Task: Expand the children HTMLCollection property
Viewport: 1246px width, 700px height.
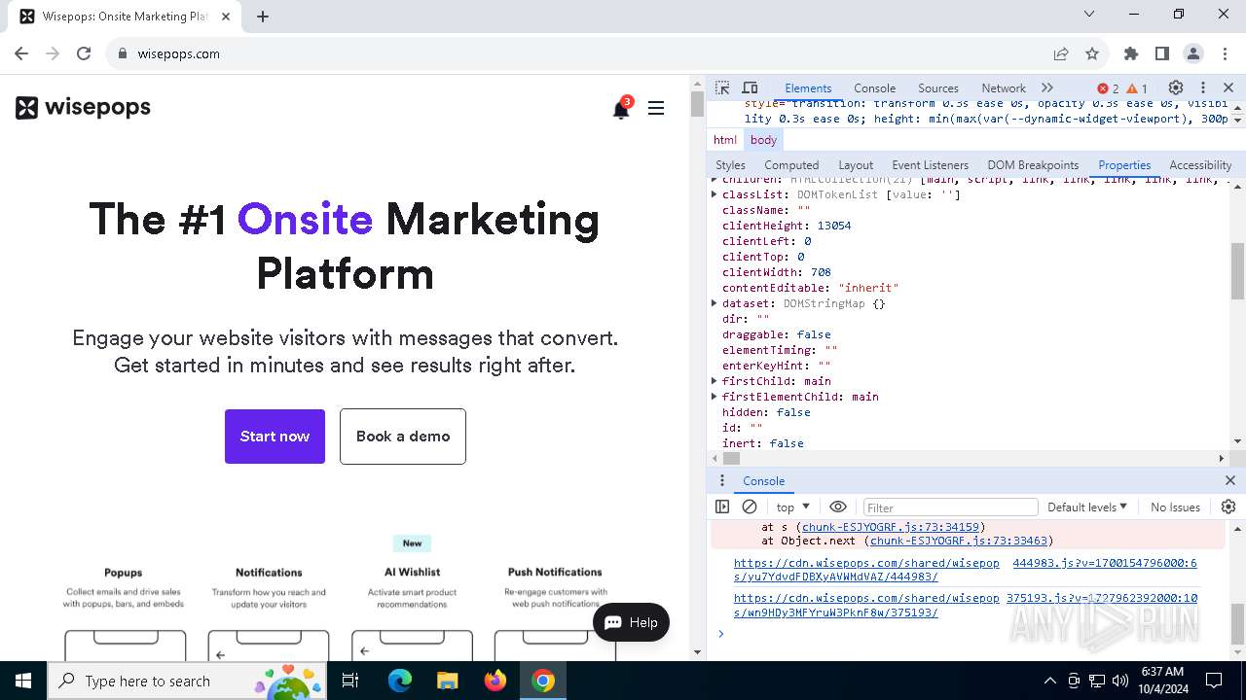Action: 715,180
